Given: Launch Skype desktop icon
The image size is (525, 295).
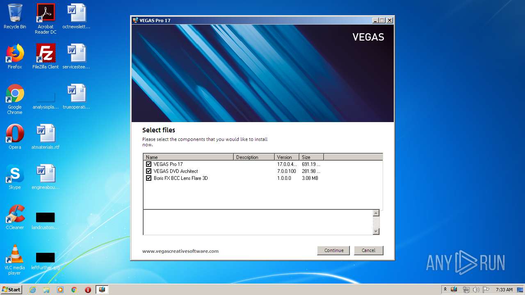Looking at the screenshot, I should point(15,177).
